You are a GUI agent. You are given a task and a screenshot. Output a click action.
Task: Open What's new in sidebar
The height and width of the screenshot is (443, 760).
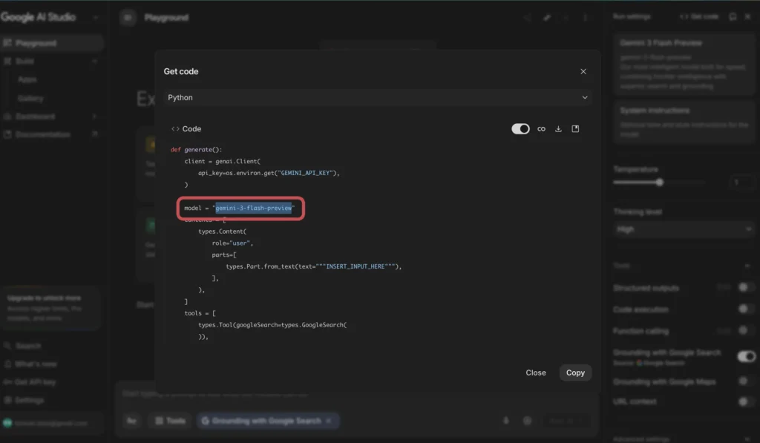(36, 364)
